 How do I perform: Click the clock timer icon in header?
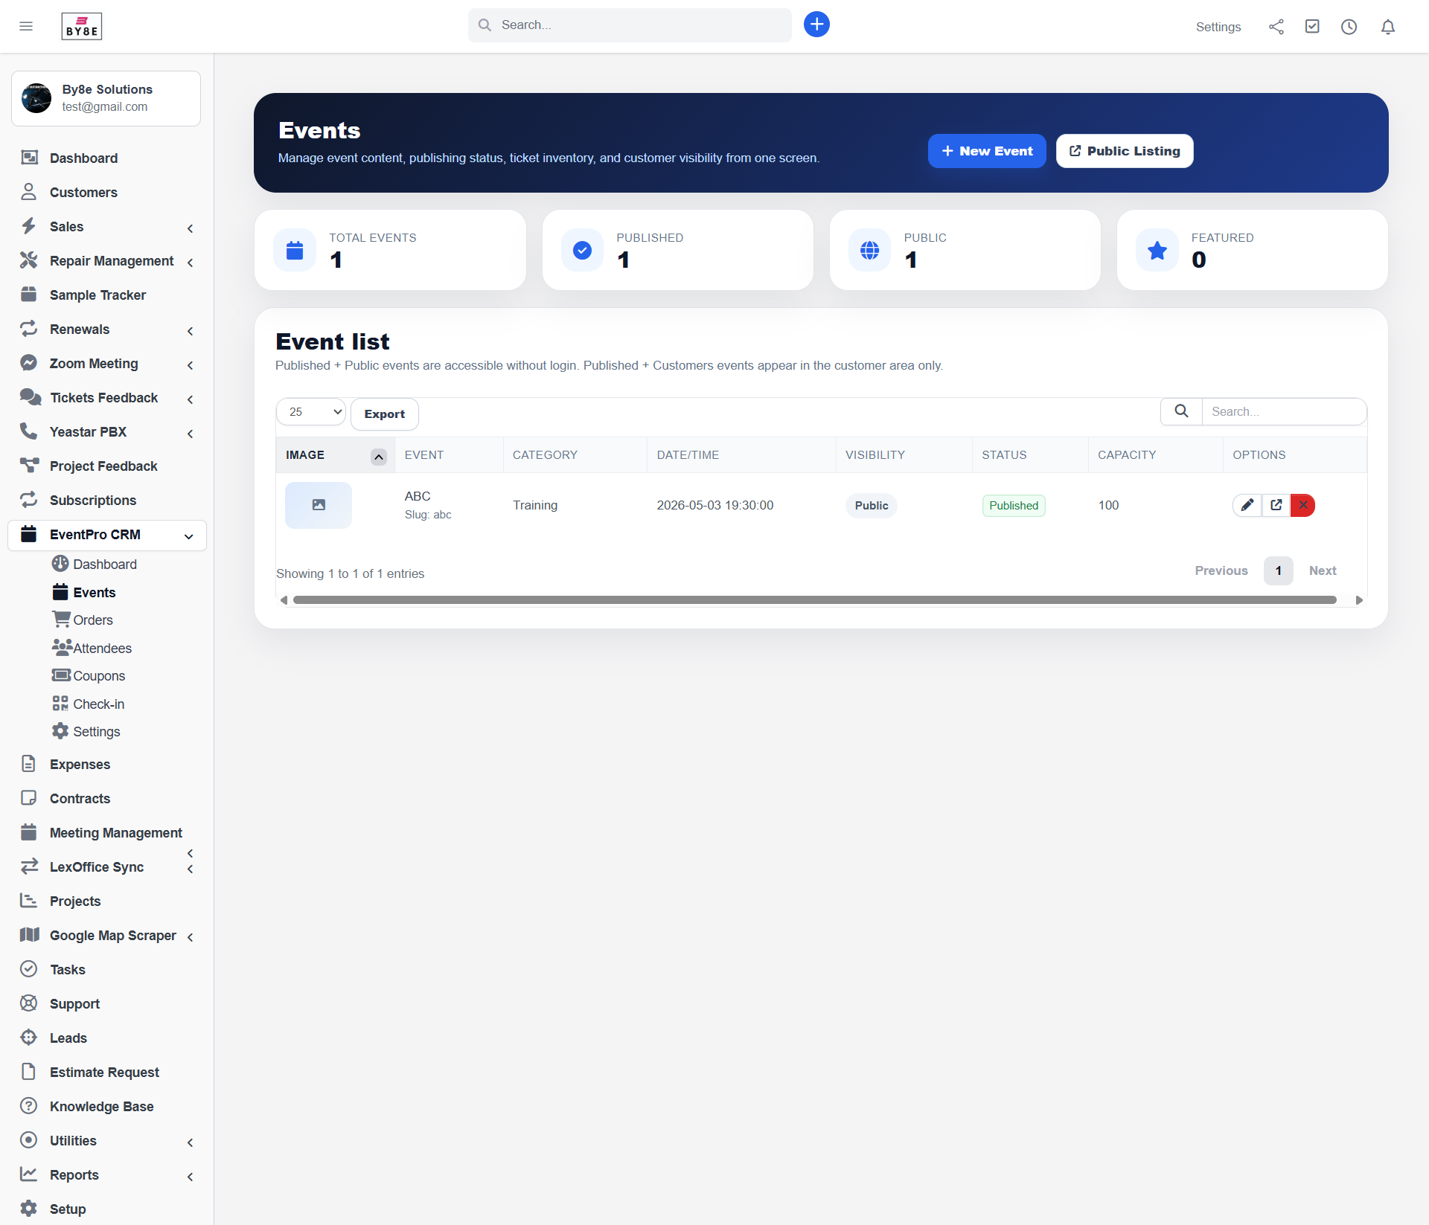tap(1349, 27)
